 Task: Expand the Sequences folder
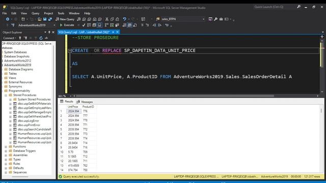tap(6, 172)
